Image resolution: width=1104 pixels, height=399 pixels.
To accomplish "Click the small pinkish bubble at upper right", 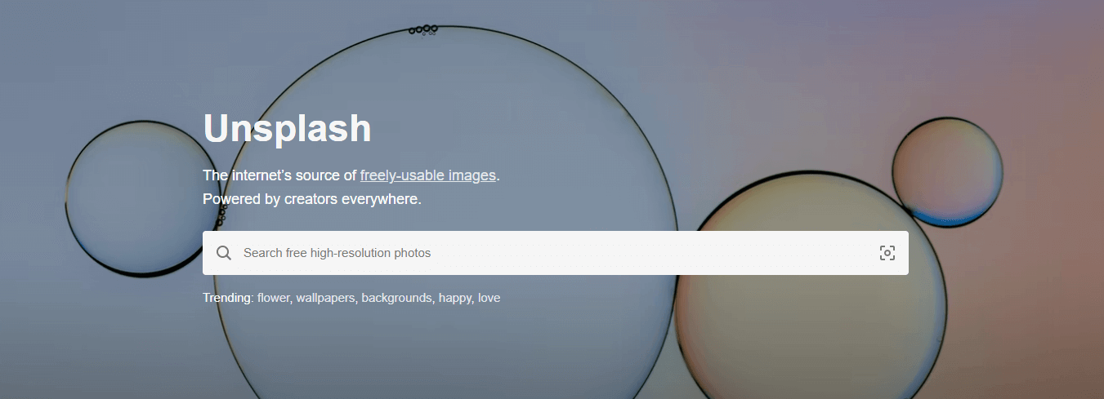I will 947,171.
